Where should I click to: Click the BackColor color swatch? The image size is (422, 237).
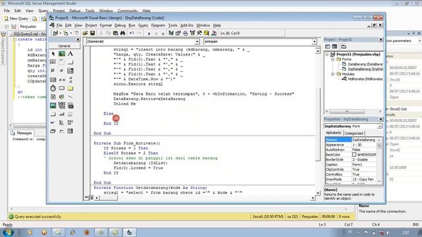click(354, 155)
